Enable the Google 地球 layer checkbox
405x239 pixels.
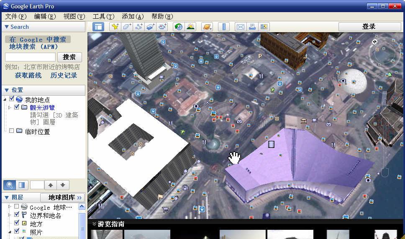(x=17, y=206)
